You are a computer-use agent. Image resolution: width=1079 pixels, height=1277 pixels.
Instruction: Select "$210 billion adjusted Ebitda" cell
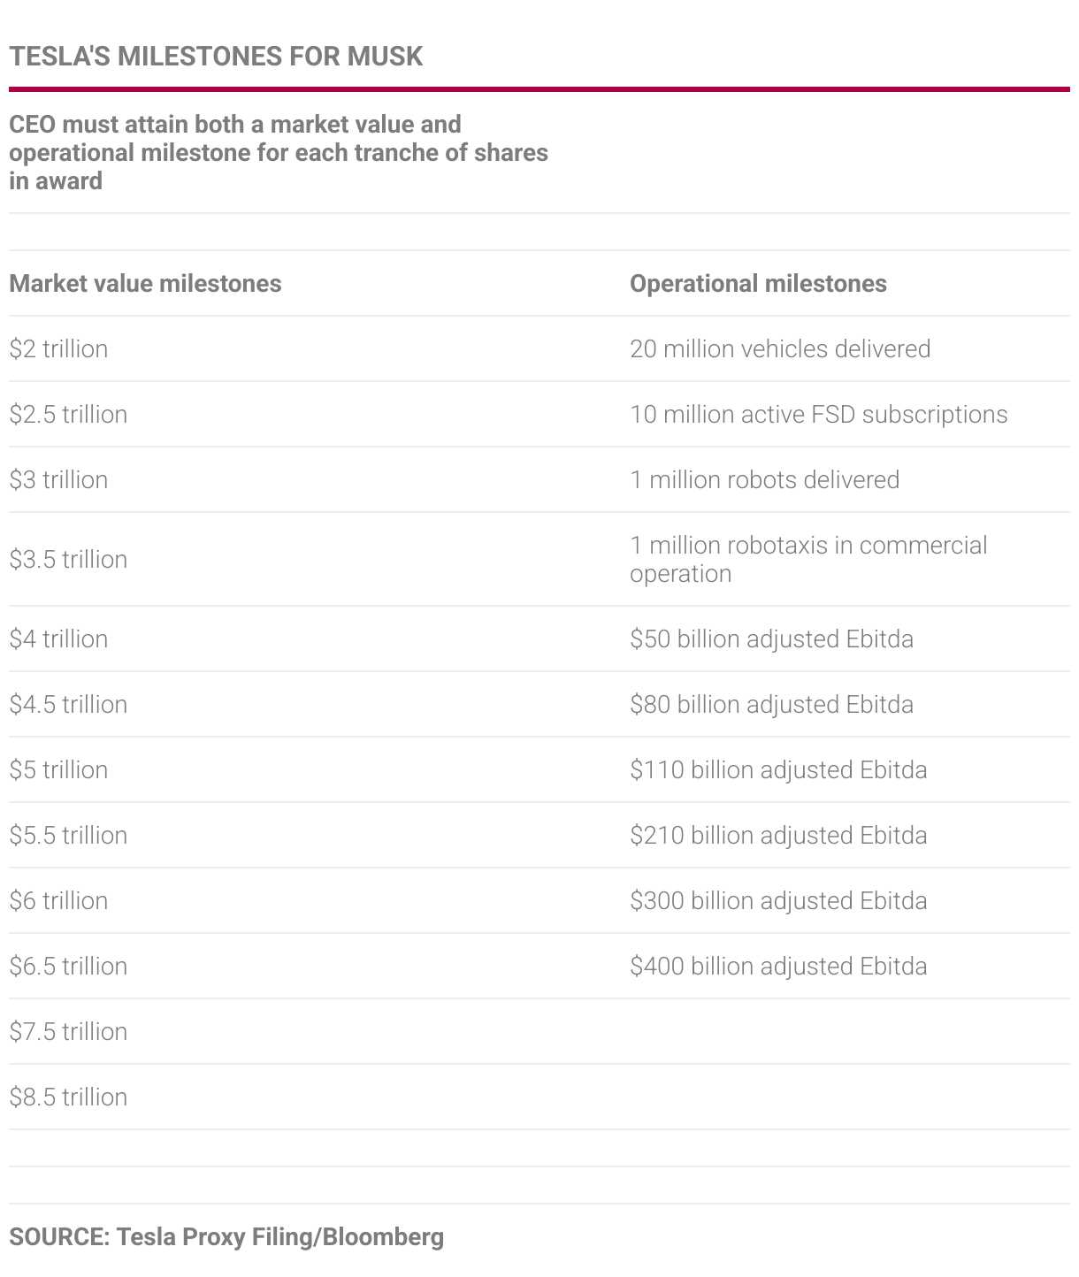[778, 835]
